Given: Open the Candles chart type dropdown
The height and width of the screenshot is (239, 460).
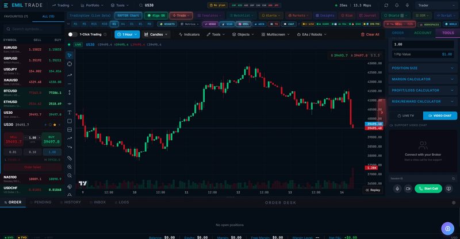Looking at the screenshot, I should (x=156, y=34).
